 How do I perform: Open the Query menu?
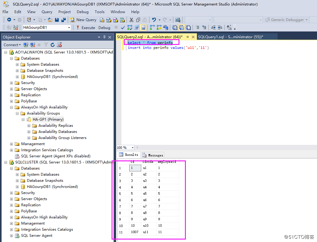click(47, 12)
